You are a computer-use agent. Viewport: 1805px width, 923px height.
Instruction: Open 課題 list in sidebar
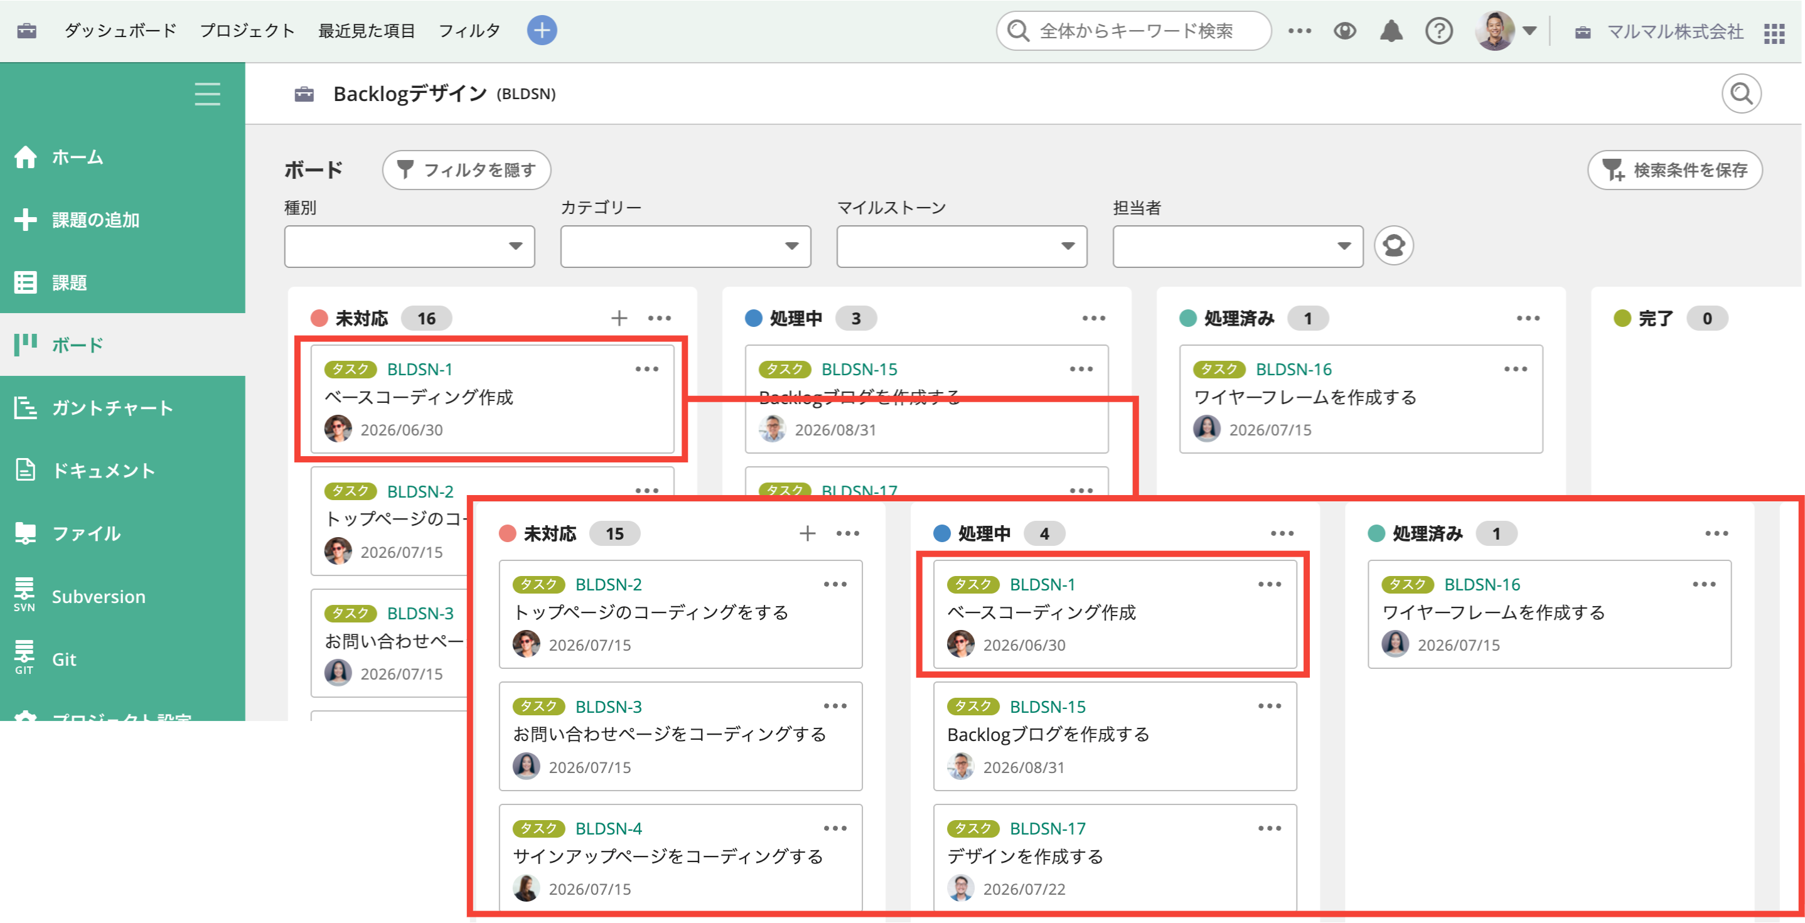[122, 282]
